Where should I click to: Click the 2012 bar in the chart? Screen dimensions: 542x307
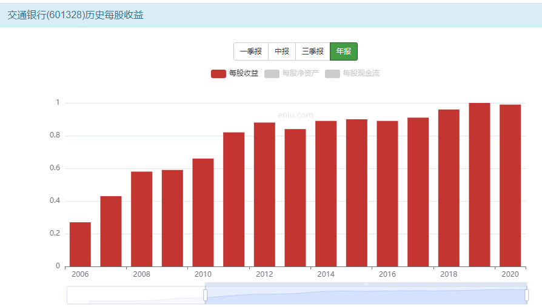[x=264, y=194]
